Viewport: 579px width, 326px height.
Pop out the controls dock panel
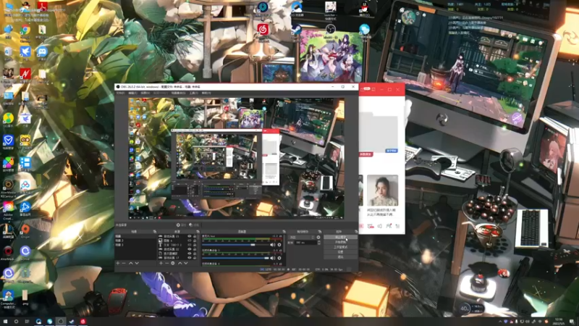(x=357, y=231)
